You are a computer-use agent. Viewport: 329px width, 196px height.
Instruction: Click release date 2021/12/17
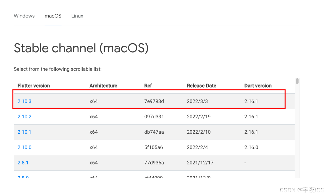(x=200, y=163)
